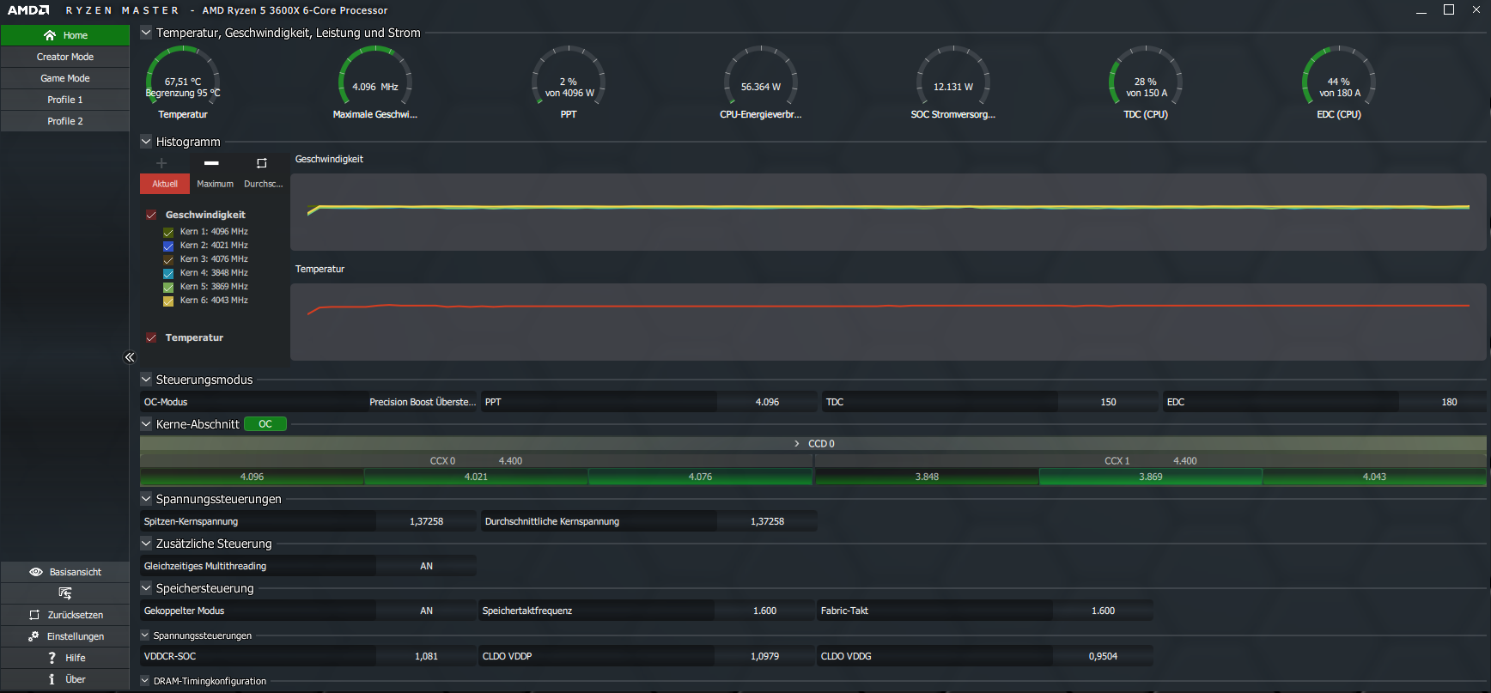The image size is (1491, 693).
Task: Click the Temperatur gauge
Action: tap(183, 82)
